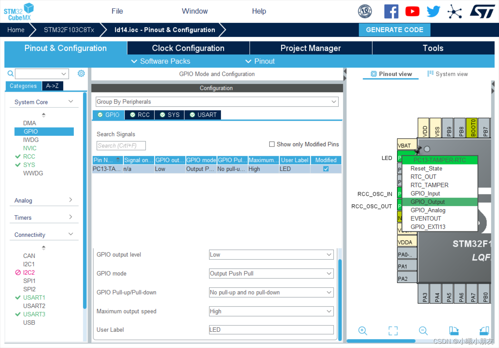Zoom out on the pinout view
The height and width of the screenshot is (348, 499).
423,331
